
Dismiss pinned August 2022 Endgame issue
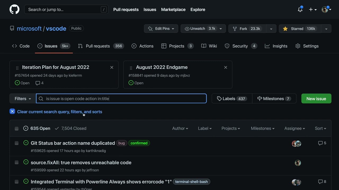point(226,67)
